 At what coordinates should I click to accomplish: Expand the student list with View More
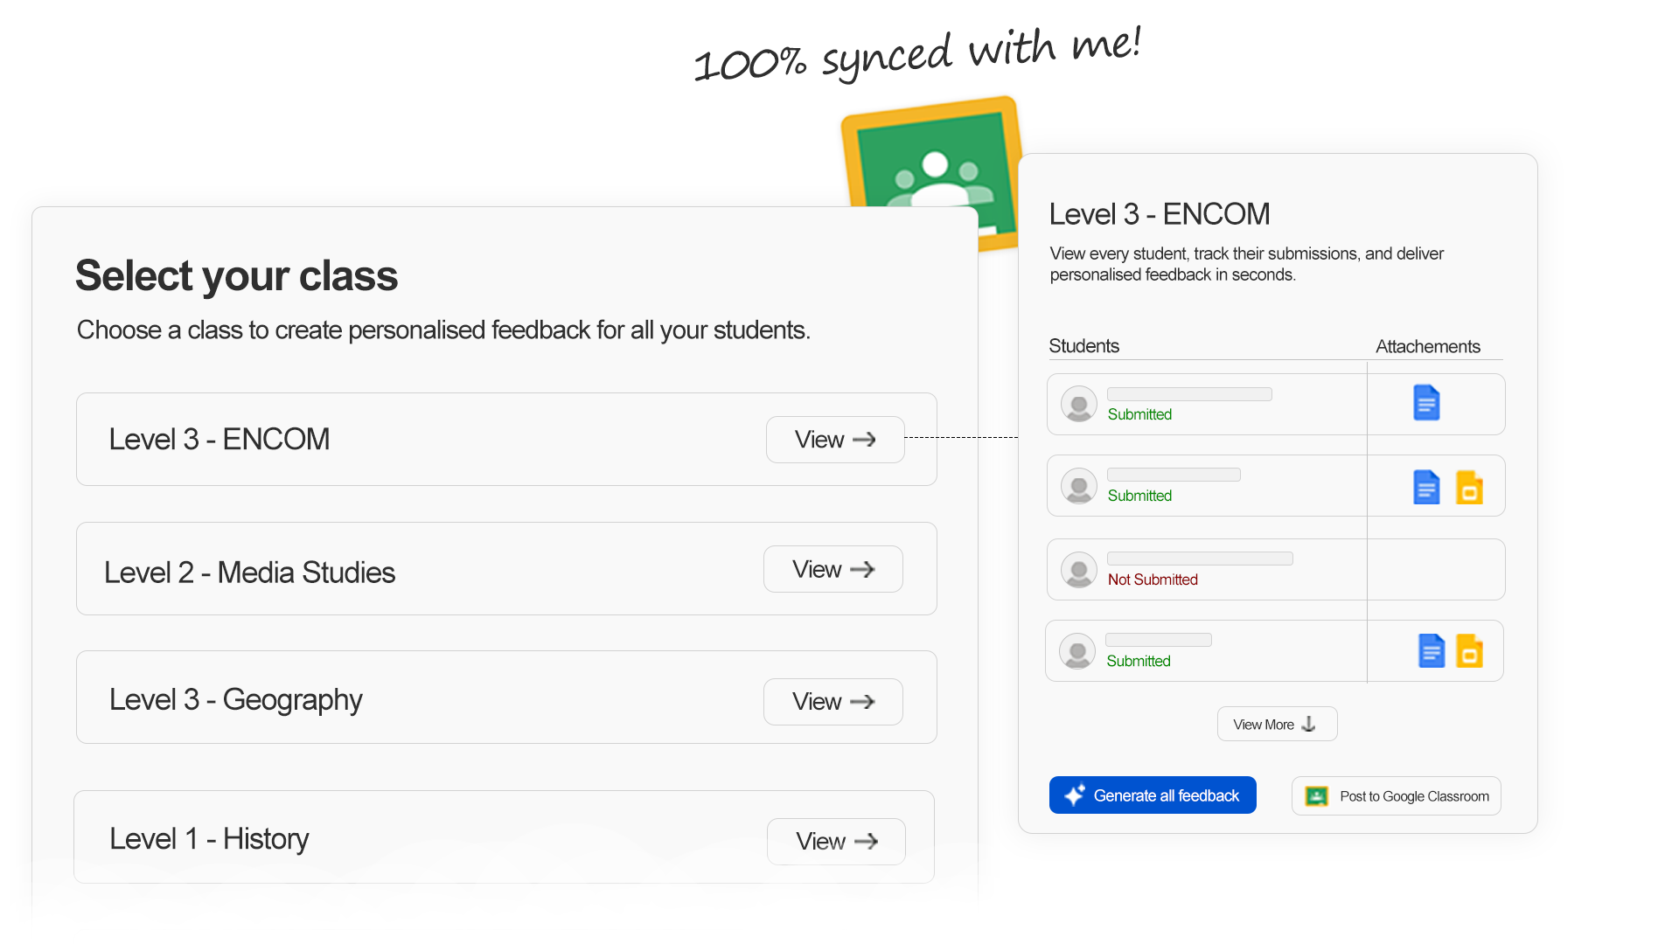1277,724
